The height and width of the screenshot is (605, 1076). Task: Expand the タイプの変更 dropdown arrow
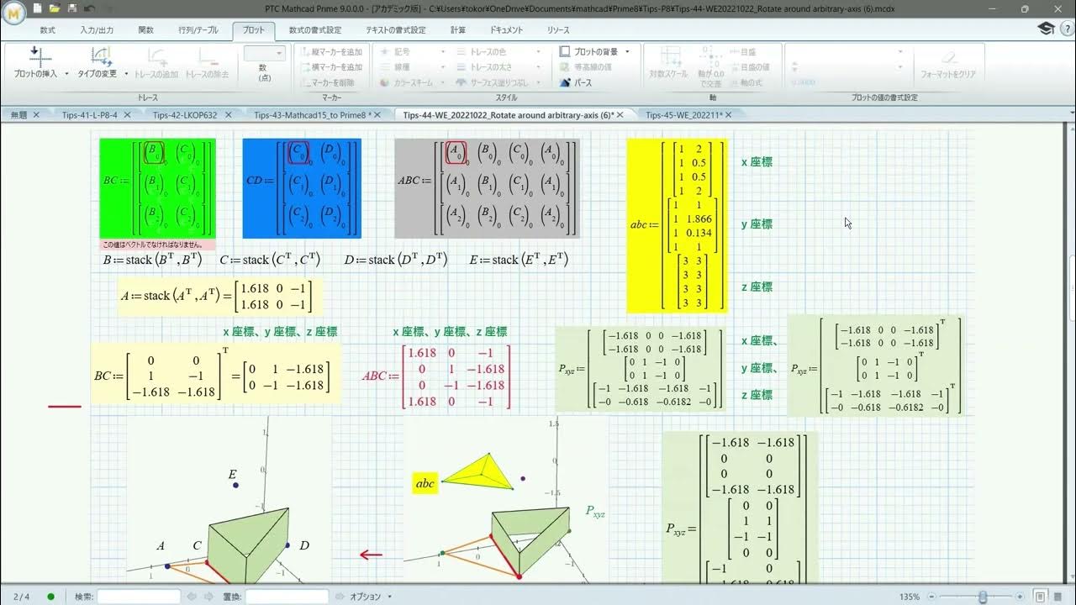(x=125, y=74)
